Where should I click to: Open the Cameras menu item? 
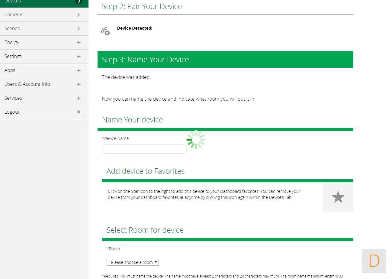[x=14, y=15]
